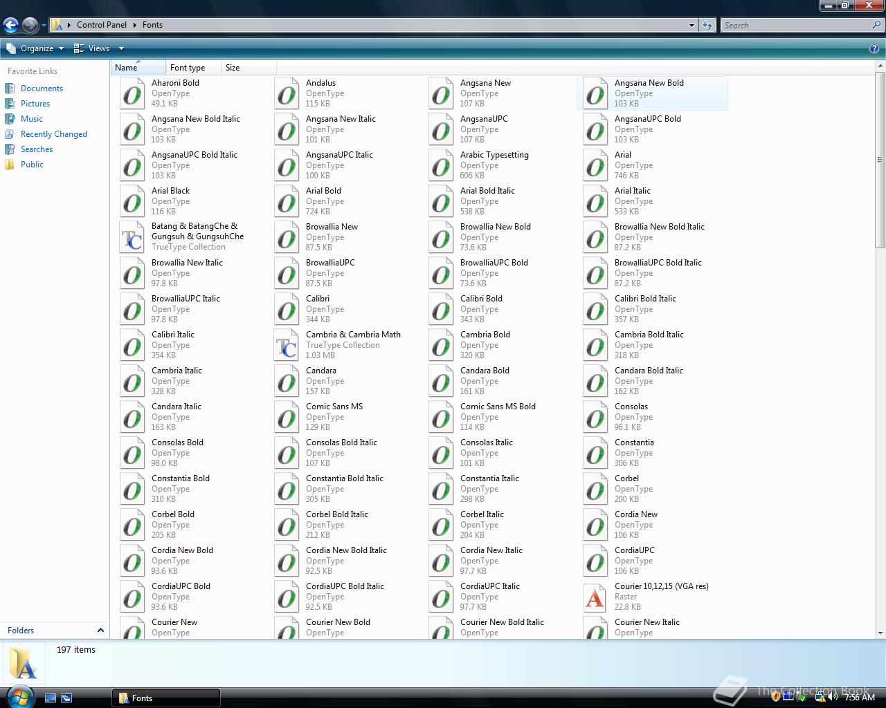Image resolution: width=886 pixels, height=708 pixels.
Task: Select the Arial Black font icon
Action: (x=132, y=201)
